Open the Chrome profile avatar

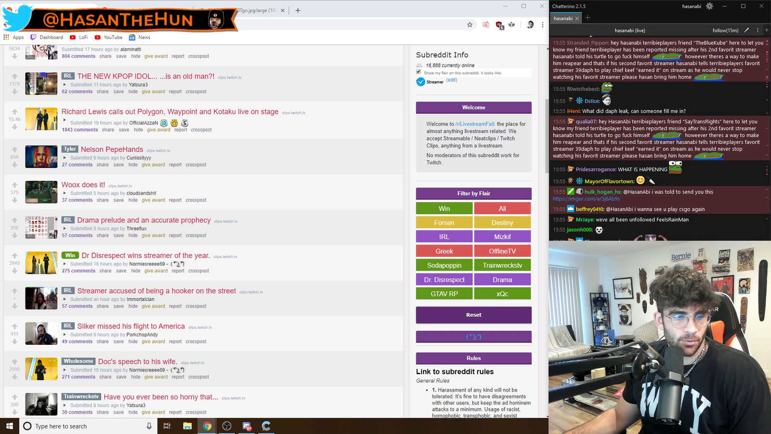coord(530,25)
